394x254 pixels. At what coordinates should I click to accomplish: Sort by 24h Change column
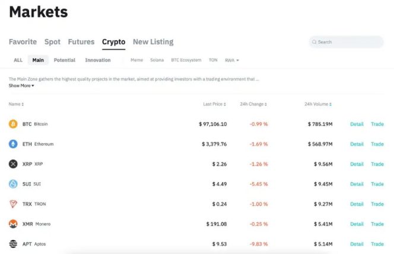point(253,104)
